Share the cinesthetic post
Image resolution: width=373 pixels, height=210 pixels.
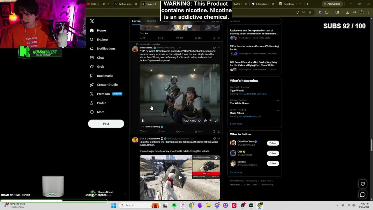(x=219, y=132)
